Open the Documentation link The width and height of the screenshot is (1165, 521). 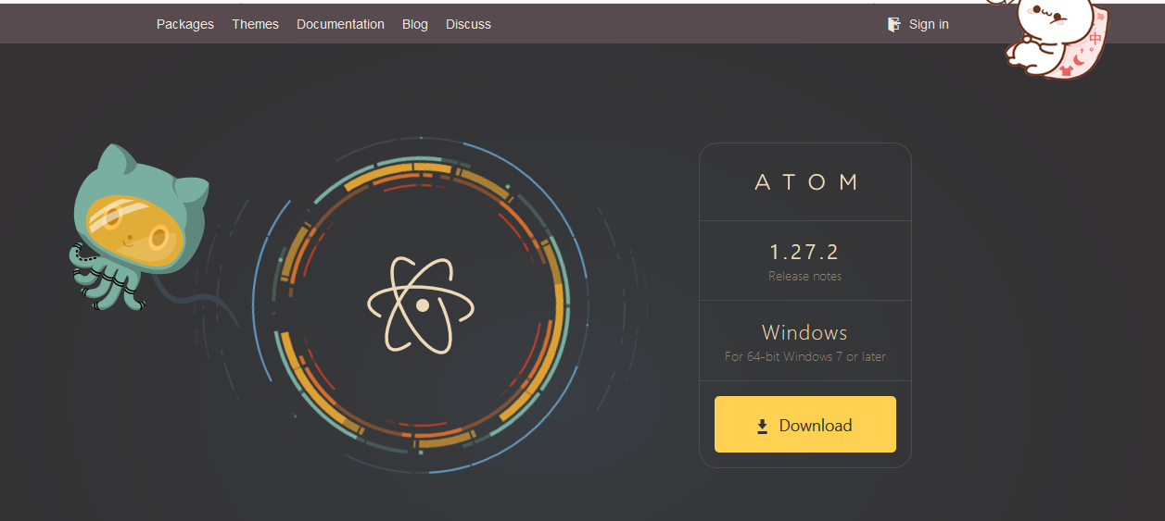(x=340, y=24)
